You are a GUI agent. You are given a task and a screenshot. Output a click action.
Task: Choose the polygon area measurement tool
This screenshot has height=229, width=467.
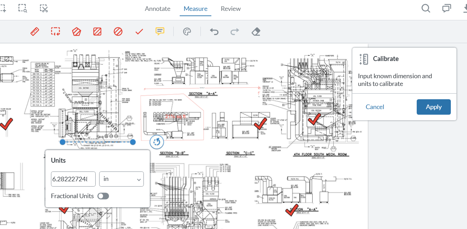click(76, 32)
